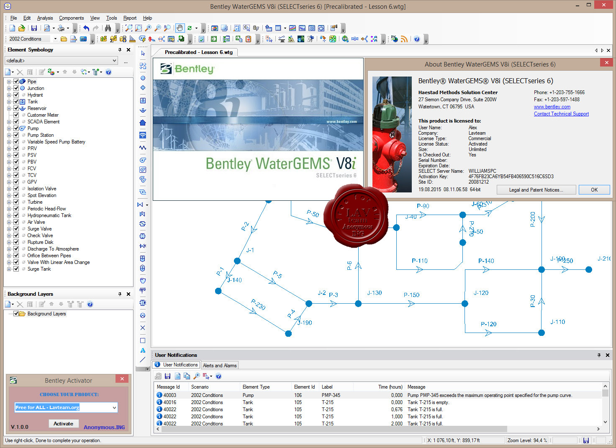Click the notifications horizontal scrollbar
This screenshot has width=616, height=448.
coord(334,429)
